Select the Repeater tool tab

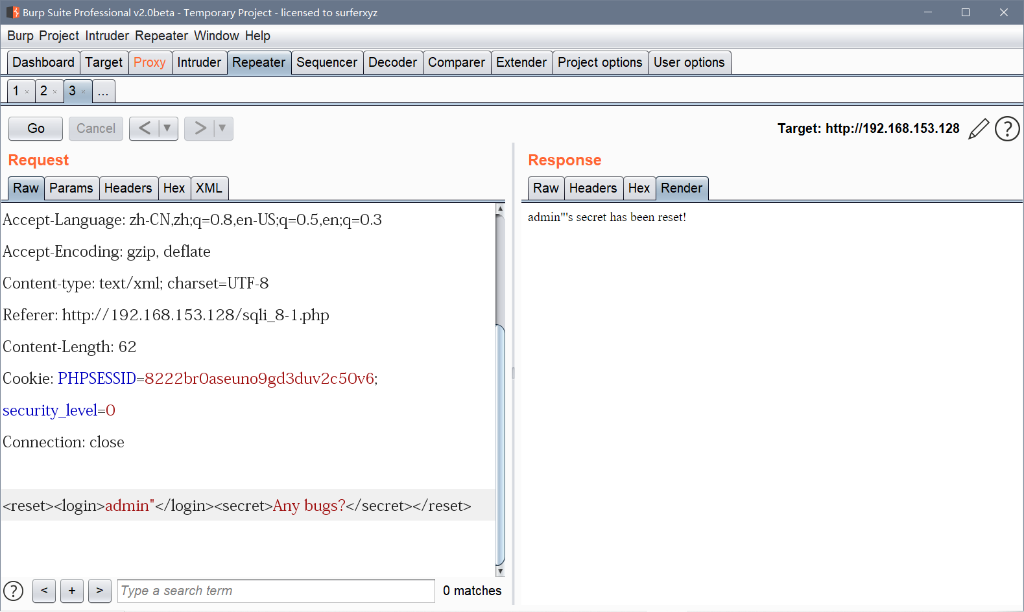coord(259,62)
